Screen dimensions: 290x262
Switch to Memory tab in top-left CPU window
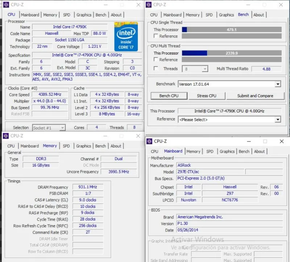click(50, 15)
